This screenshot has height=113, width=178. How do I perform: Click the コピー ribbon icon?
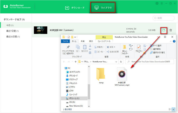(x=78, y=48)
